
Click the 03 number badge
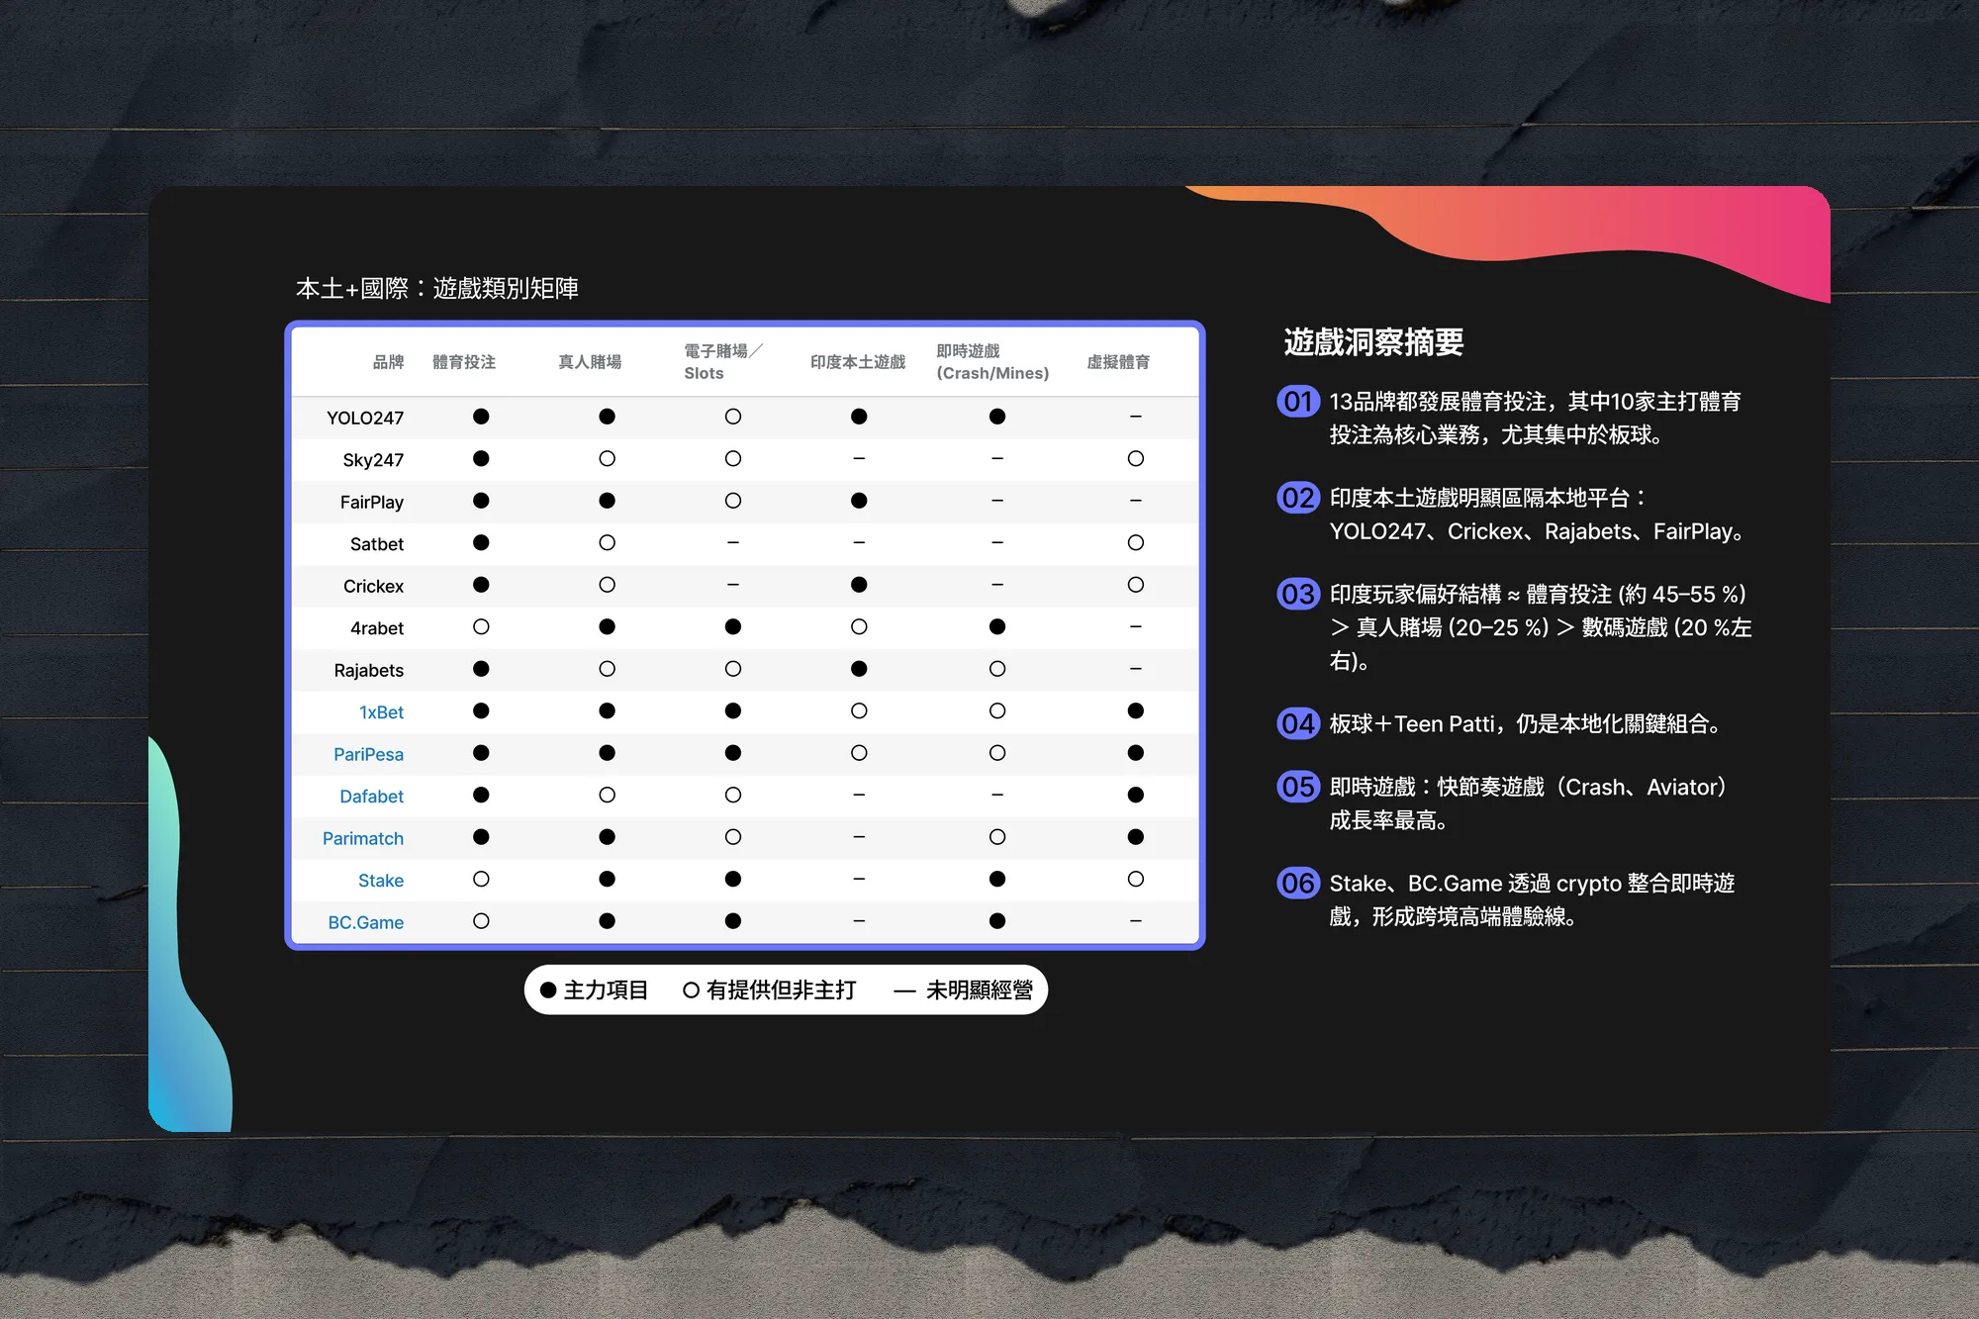[x=1298, y=594]
